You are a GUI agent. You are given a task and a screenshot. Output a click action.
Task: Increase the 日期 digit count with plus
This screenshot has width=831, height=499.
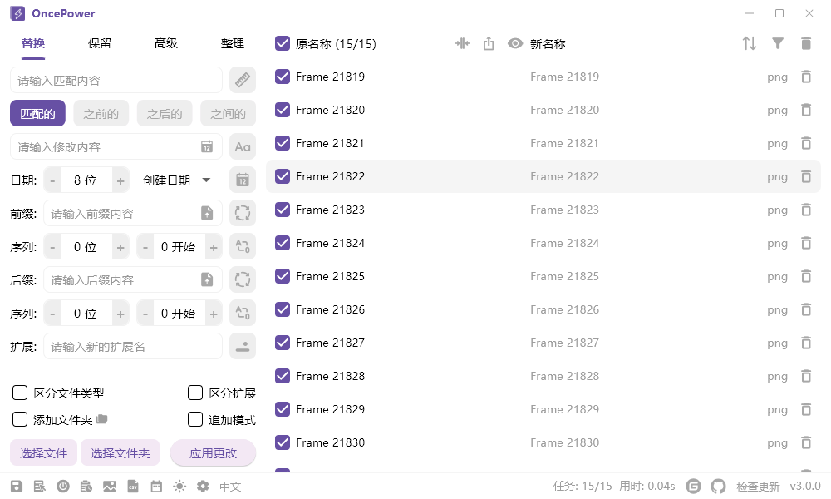(x=120, y=180)
